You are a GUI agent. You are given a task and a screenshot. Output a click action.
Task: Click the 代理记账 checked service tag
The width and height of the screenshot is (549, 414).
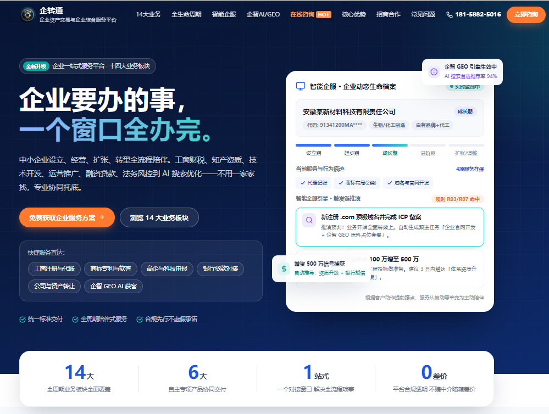(x=314, y=183)
